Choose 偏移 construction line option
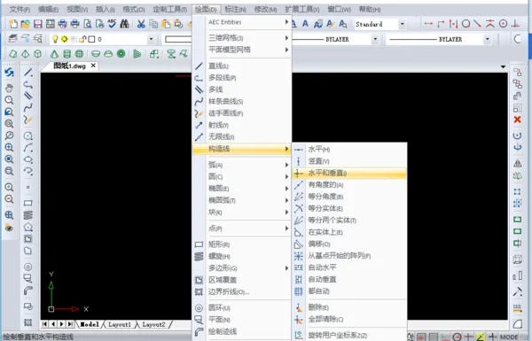The width and height of the screenshot is (532, 341). (x=349, y=244)
